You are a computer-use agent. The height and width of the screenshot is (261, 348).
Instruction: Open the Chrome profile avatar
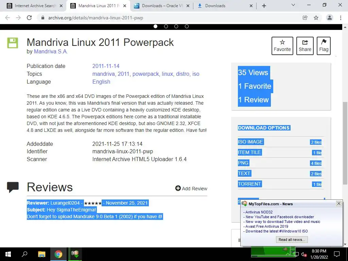pyautogui.click(x=330, y=18)
